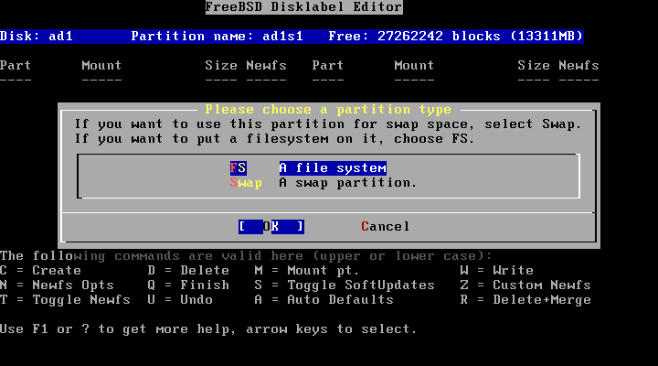Image resolution: width=658 pixels, height=366 pixels.
Task: Click the 'U = Undo' command hint
Action: 180,299
